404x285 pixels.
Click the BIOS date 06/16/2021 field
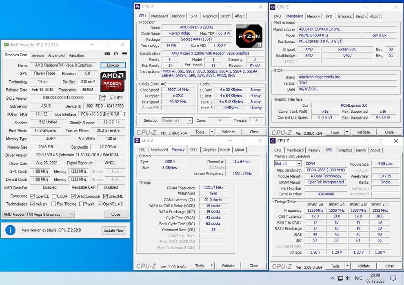point(347,89)
